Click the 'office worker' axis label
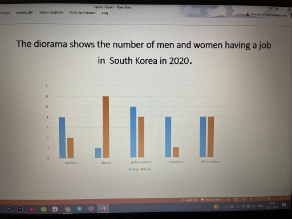Screen dimensions: 292x219 point(210,161)
